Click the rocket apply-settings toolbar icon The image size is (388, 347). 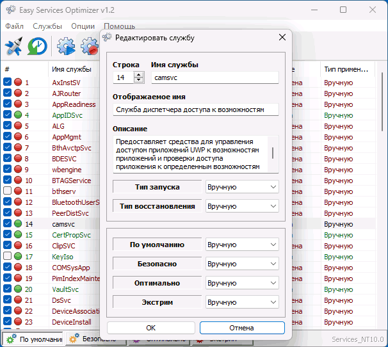tap(13, 46)
